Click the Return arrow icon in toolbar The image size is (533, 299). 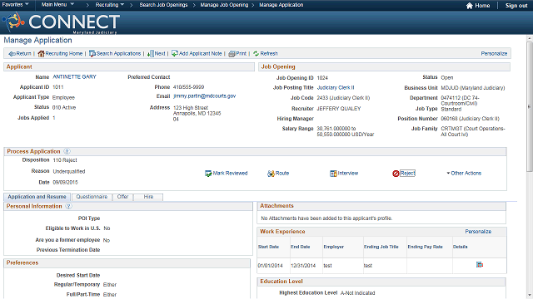(12, 53)
